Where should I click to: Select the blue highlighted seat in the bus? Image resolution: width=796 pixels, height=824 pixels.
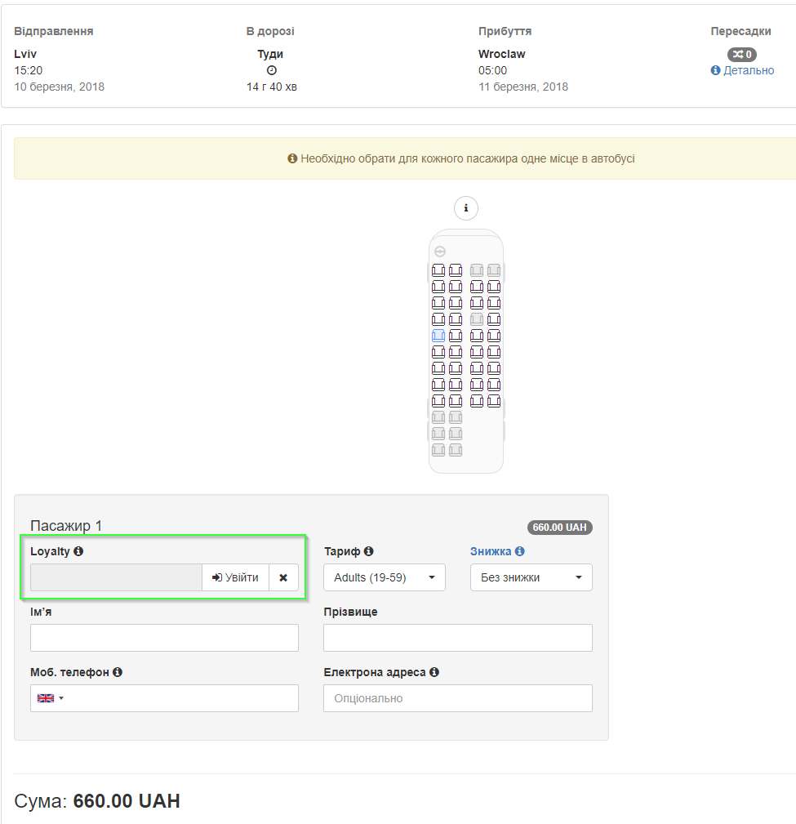[438, 336]
